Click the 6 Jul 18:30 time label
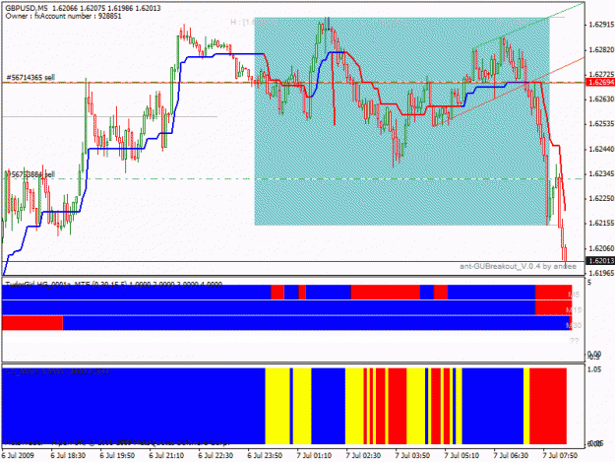The width and height of the screenshot is (615, 462). pyautogui.click(x=68, y=456)
